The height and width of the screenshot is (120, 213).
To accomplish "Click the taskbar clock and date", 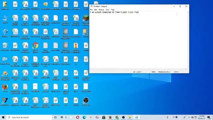I will pyautogui.click(x=201, y=117).
